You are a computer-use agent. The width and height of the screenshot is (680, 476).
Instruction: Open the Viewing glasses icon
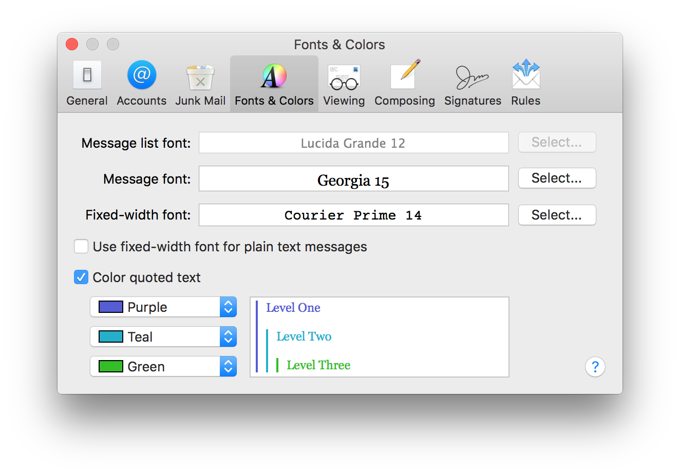(x=344, y=77)
